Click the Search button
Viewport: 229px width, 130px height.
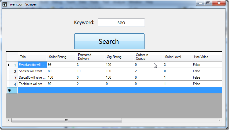pos(109,41)
